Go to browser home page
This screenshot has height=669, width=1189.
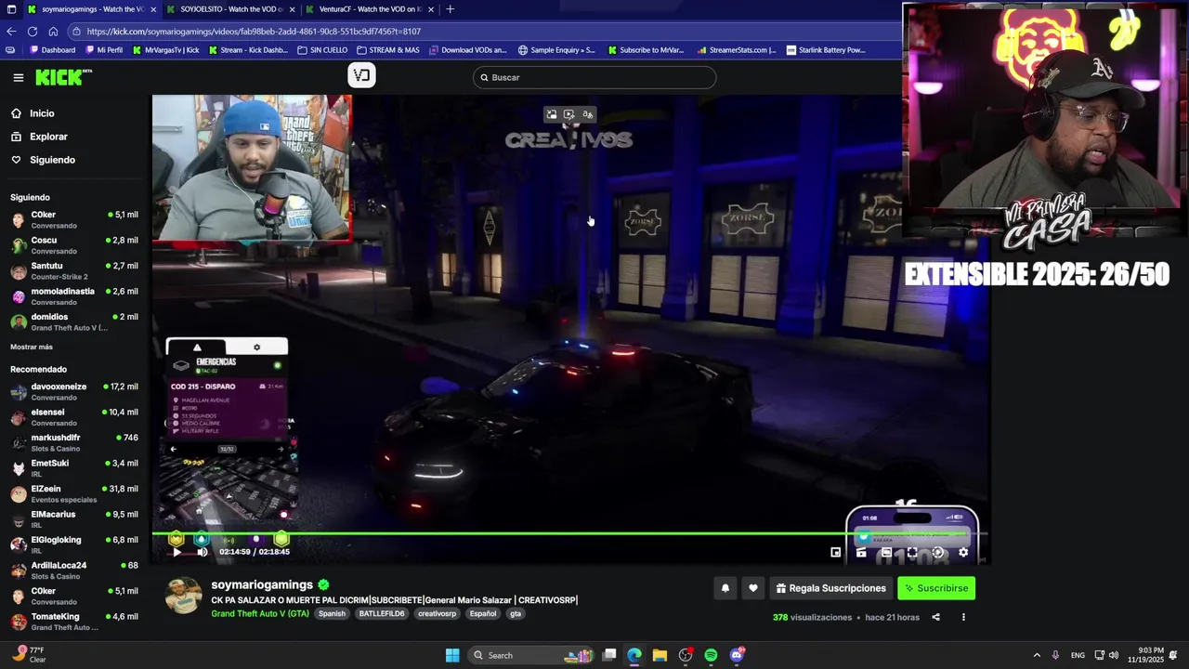53,31
